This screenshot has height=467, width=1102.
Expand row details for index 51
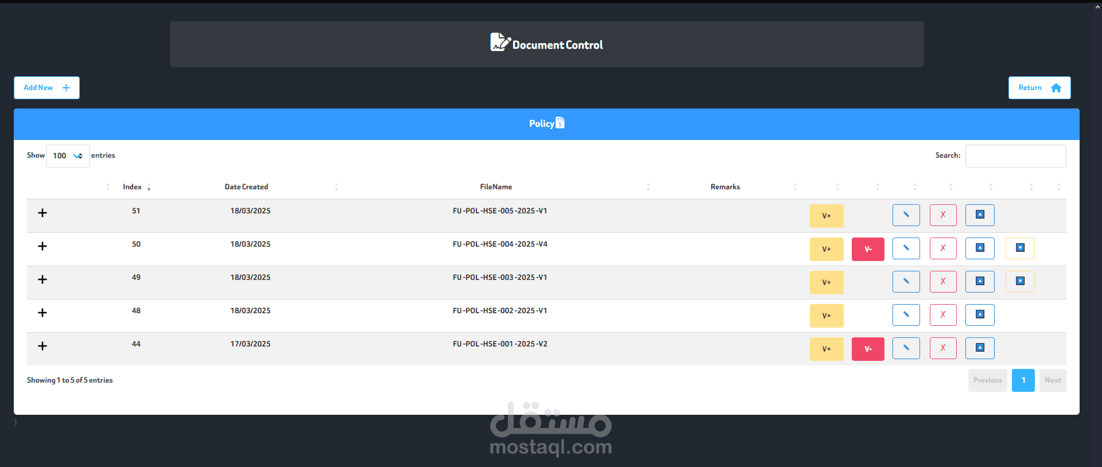click(42, 213)
